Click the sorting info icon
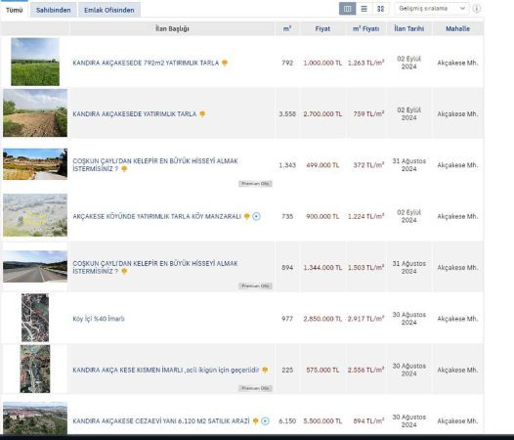Viewport: 514px width, 440px height. click(477, 9)
